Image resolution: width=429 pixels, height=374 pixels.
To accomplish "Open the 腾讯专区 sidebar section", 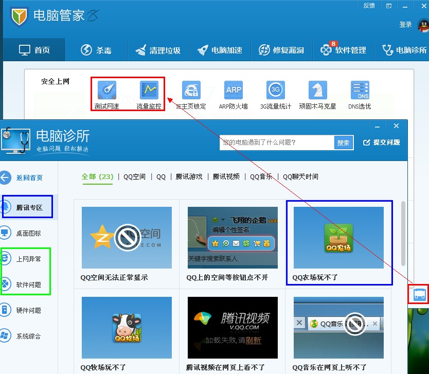I will (x=32, y=207).
